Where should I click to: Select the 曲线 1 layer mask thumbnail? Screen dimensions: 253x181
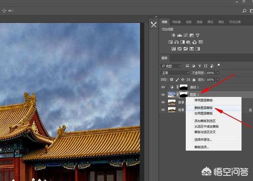click(183, 87)
